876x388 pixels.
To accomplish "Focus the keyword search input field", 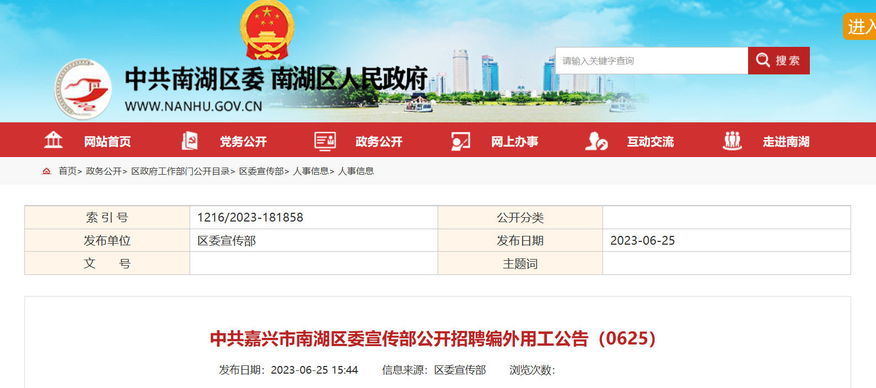I will 652,61.
